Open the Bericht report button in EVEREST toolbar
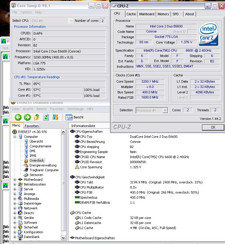 [75, 117]
